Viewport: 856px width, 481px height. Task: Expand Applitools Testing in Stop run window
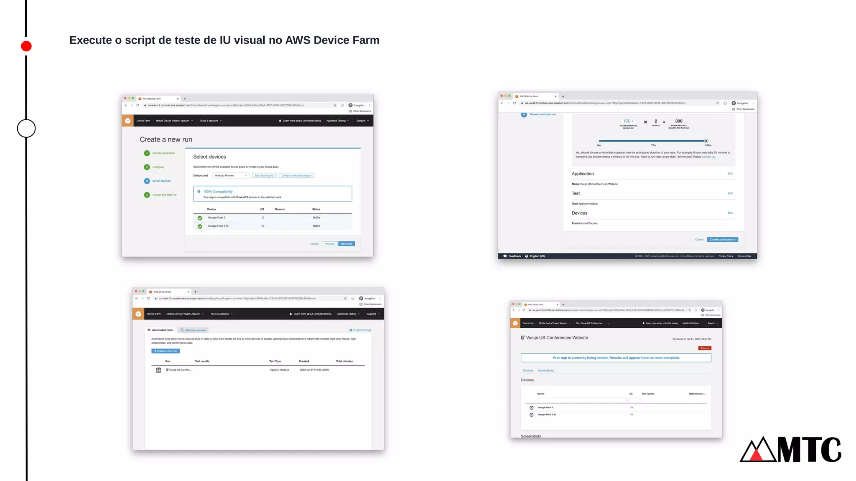pyautogui.click(x=692, y=323)
